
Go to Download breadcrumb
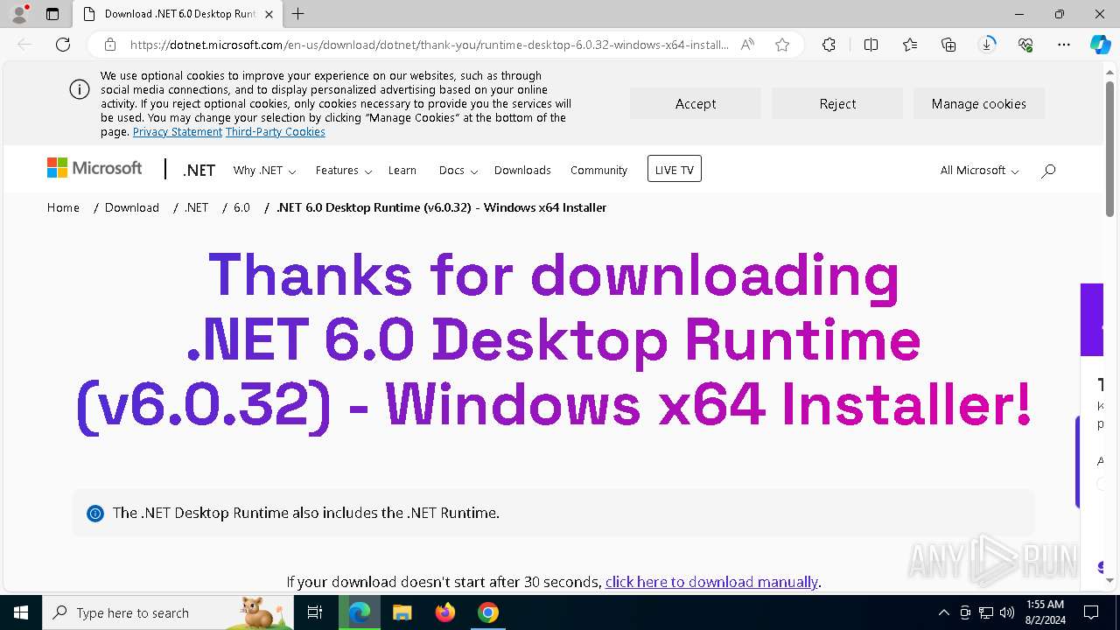tap(132, 207)
